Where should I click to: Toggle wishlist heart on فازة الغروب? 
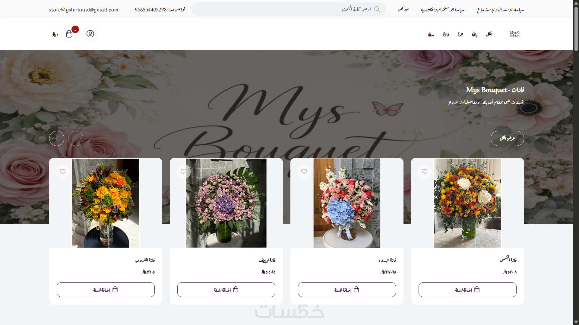[x=63, y=171]
